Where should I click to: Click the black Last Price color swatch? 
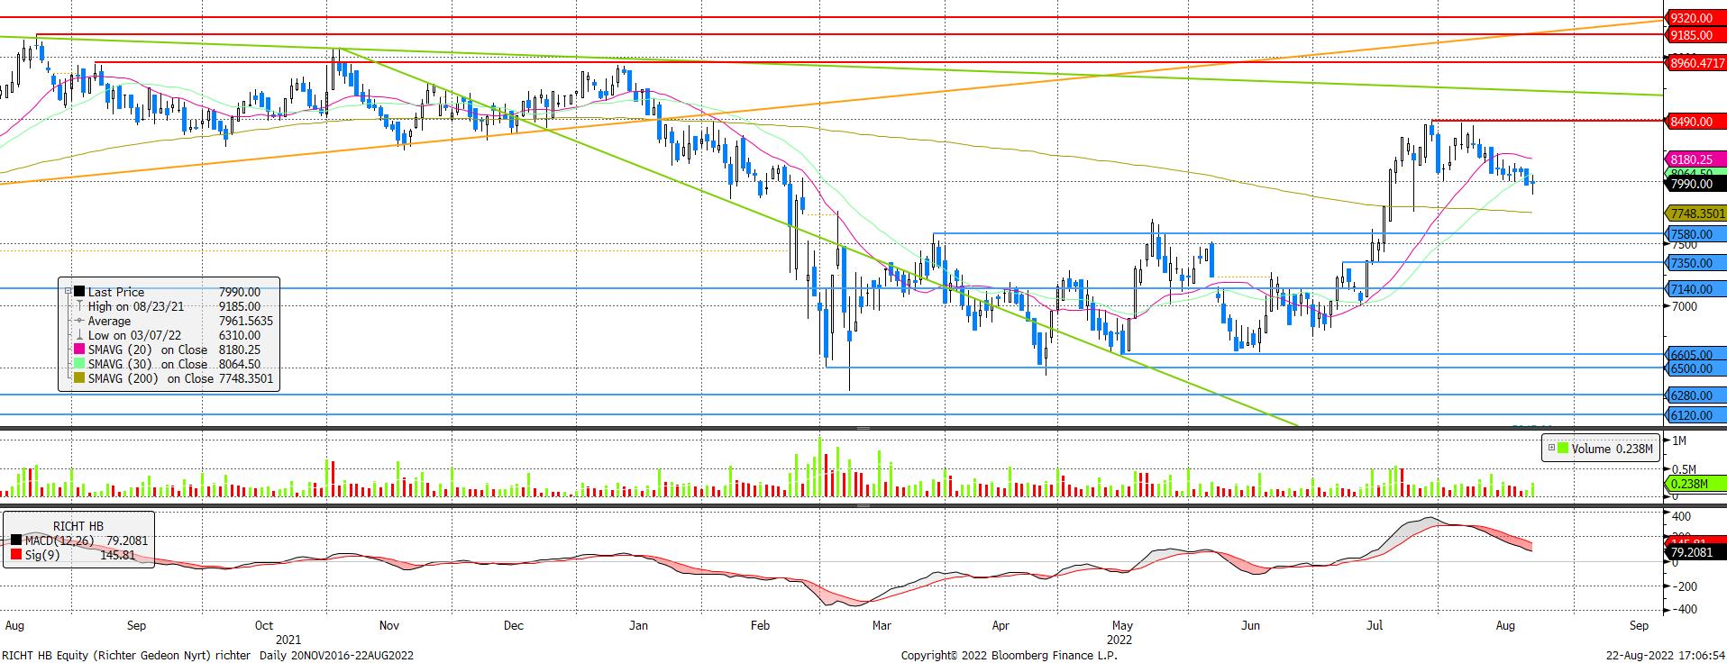79,292
